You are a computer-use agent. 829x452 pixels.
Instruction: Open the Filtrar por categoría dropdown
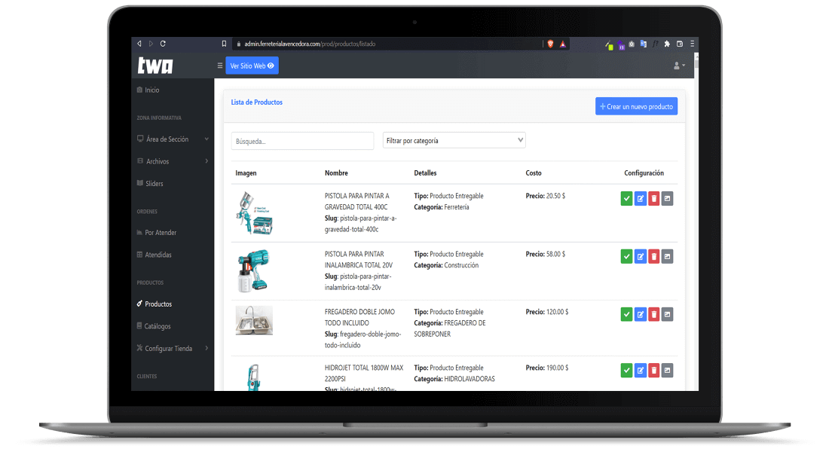[x=454, y=140]
